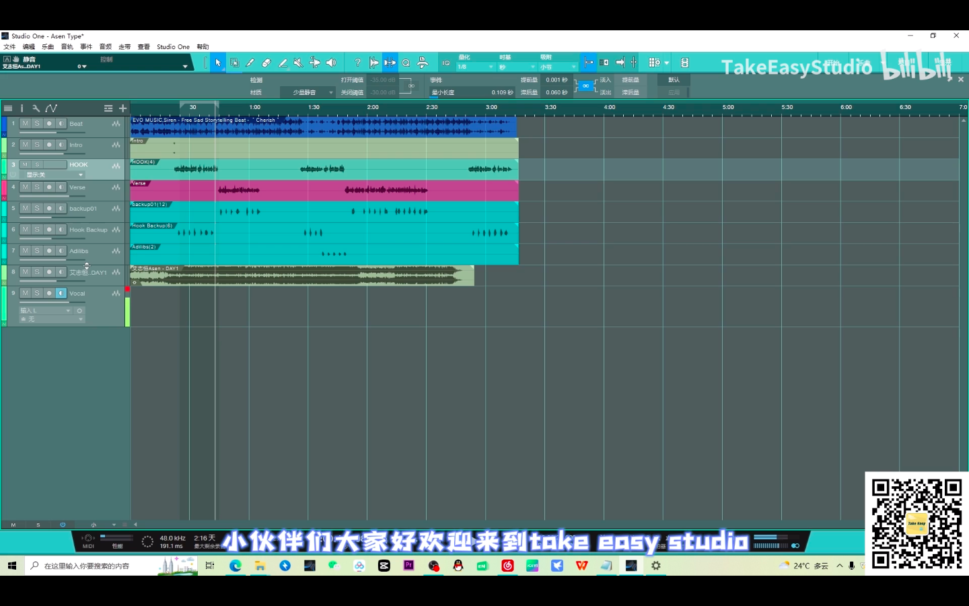Adjust the Verse track volume slider
Screen dimensions: 969x606
tap(52, 196)
